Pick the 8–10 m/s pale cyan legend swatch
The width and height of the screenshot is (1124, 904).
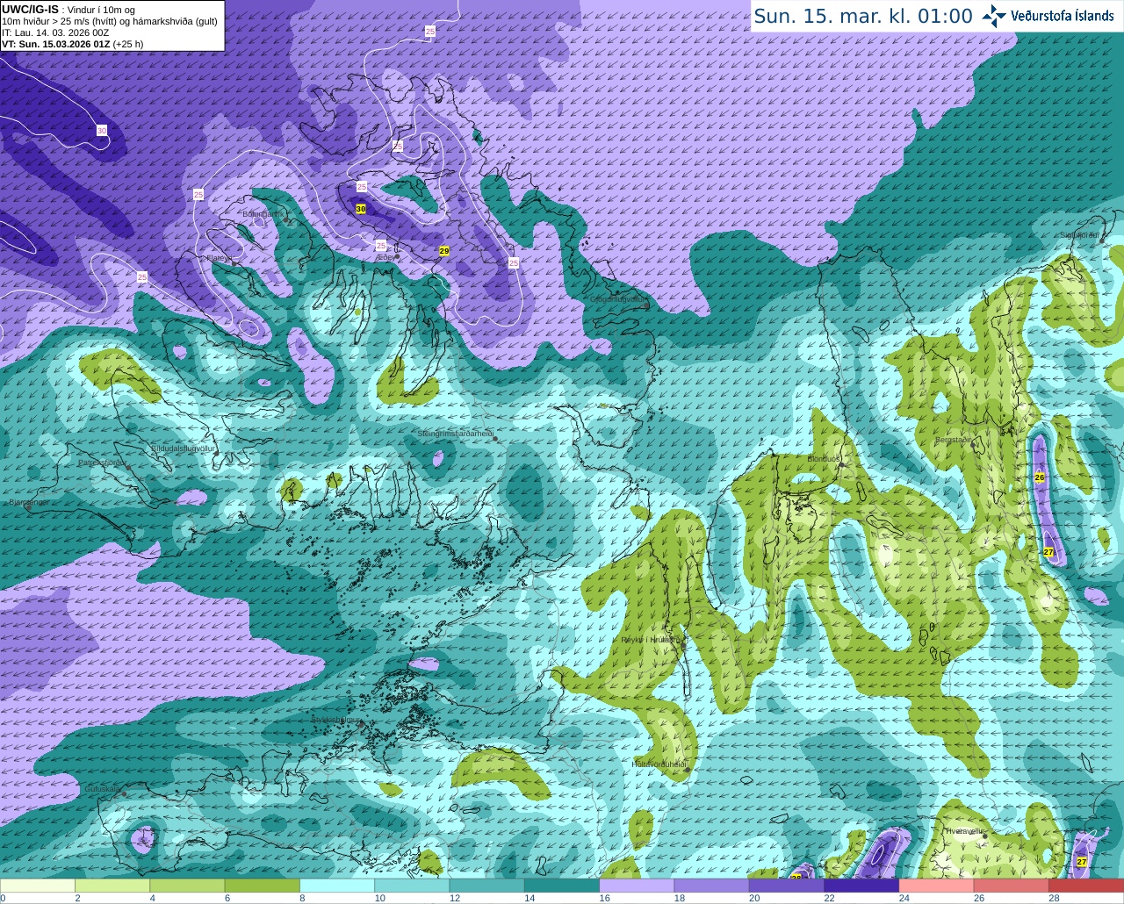pyautogui.click(x=337, y=886)
